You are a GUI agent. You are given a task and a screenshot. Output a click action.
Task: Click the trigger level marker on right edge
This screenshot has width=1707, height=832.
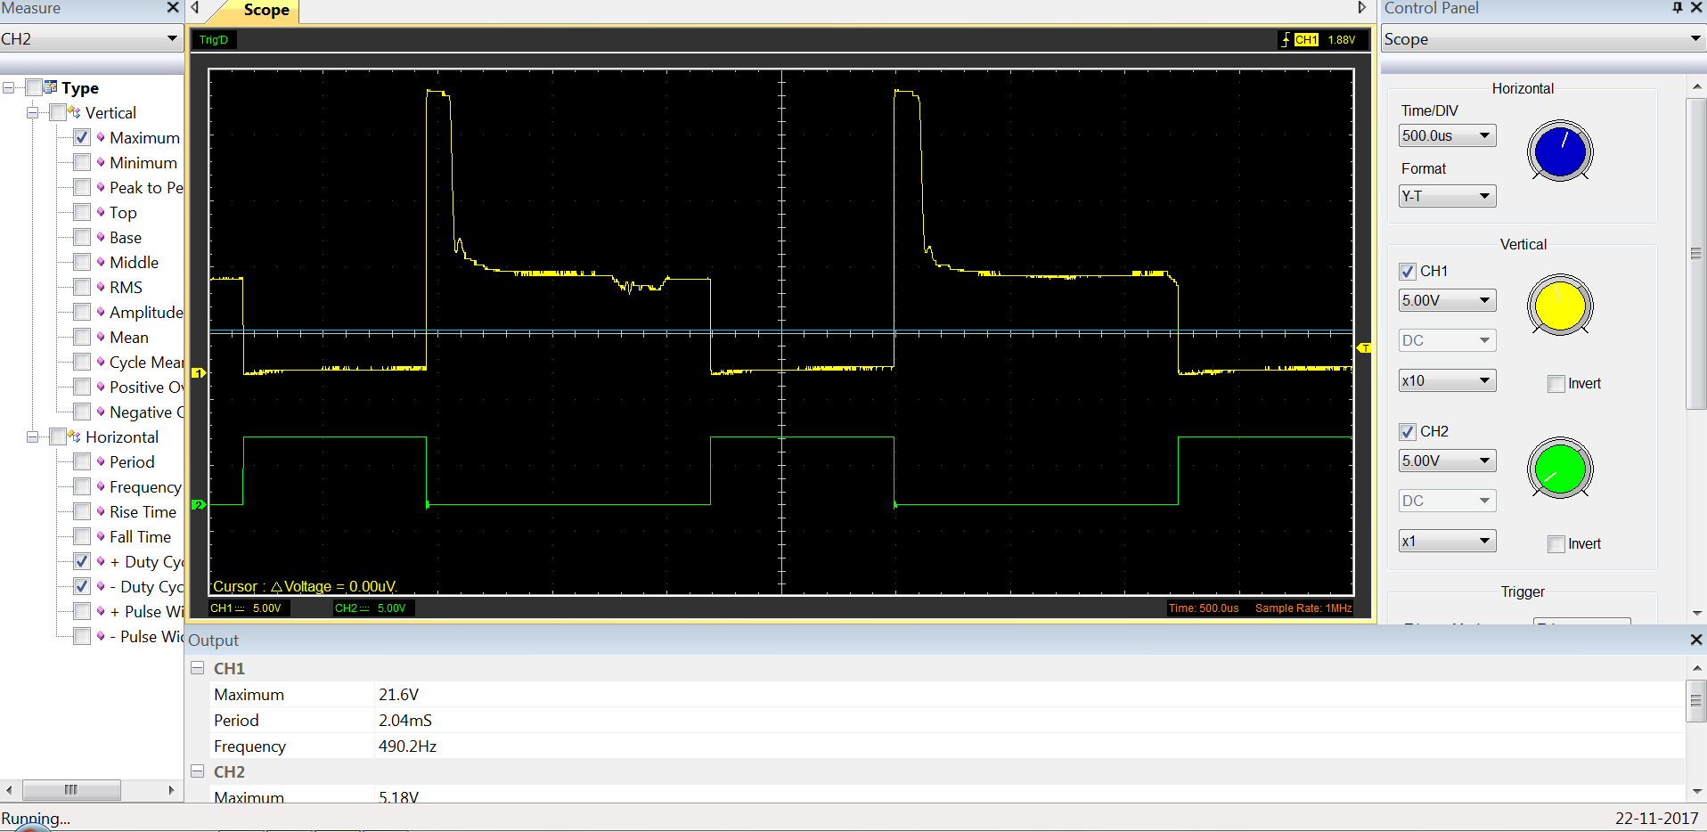[x=1364, y=347]
